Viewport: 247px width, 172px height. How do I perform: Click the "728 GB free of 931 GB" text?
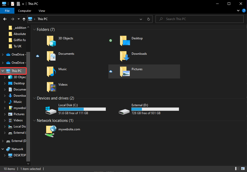point(146,113)
